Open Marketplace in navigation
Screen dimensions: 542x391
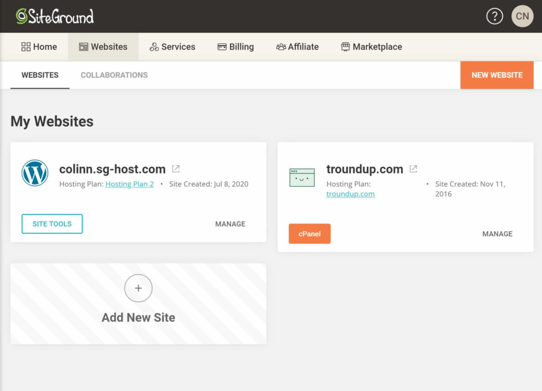[371, 47]
